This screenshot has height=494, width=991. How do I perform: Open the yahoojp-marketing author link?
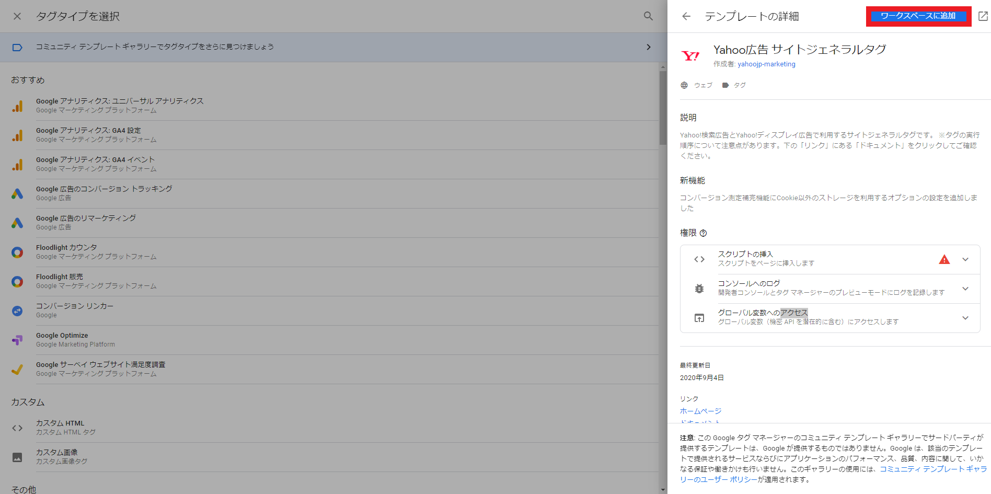tap(766, 64)
